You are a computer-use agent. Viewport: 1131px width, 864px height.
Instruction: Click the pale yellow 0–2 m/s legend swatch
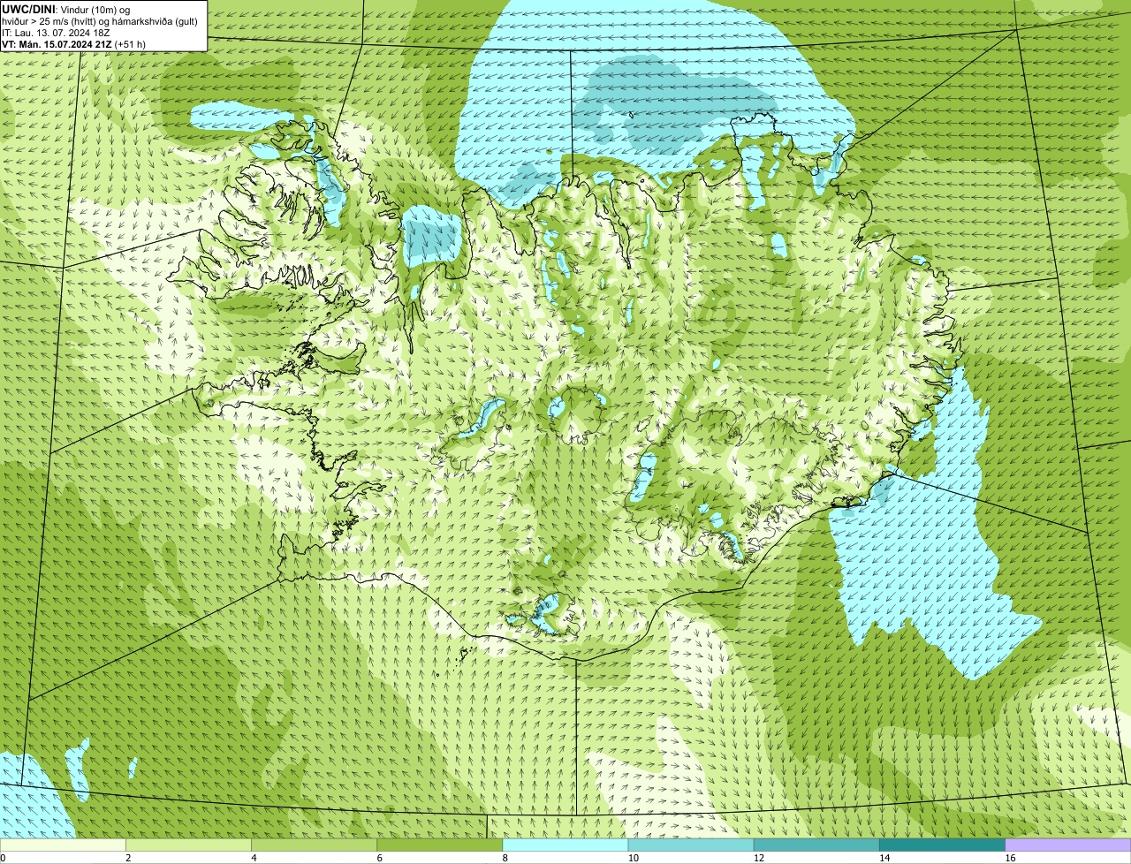click(63, 845)
